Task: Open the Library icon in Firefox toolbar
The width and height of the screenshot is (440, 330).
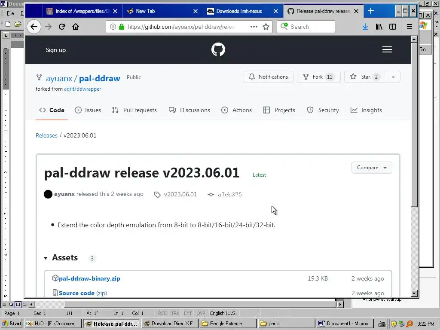Action: (379, 27)
